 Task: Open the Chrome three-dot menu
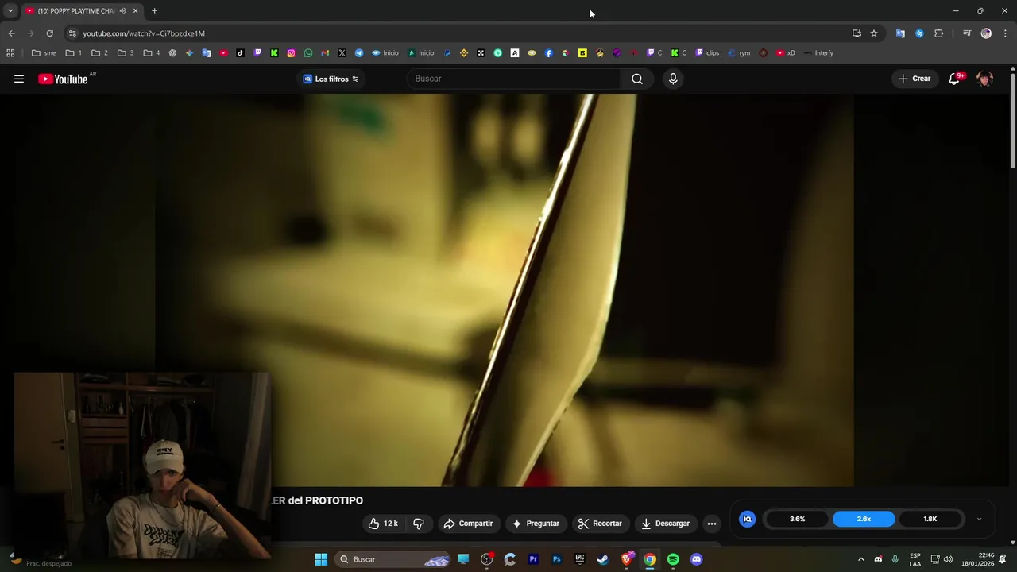point(1005,33)
